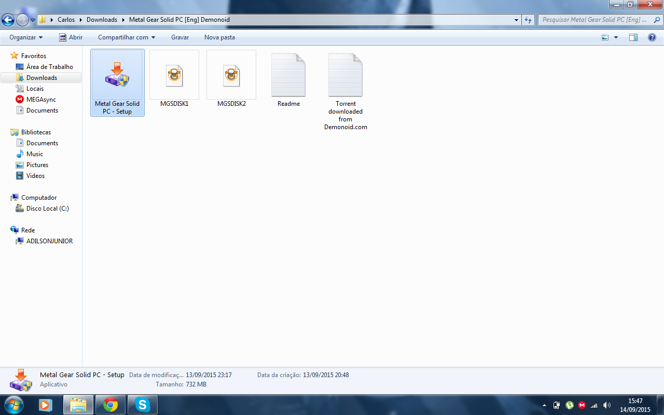Open MEGAsync in the navigation pane
This screenshot has width=664, height=415.
coord(41,99)
